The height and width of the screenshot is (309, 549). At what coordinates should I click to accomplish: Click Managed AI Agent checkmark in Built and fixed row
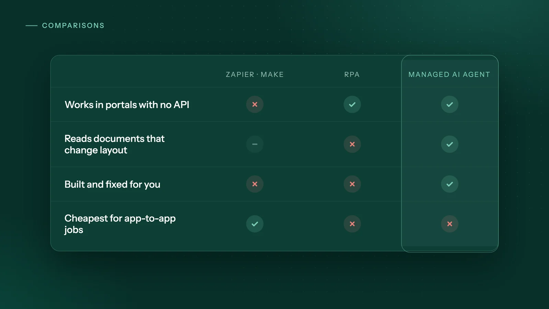pyautogui.click(x=449, y=184)
